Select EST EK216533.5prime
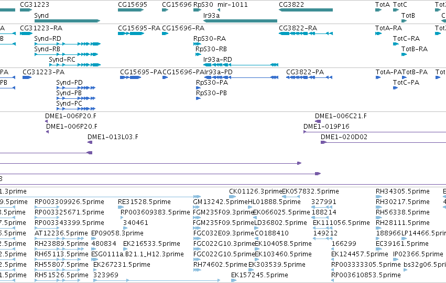 [151, 244]
